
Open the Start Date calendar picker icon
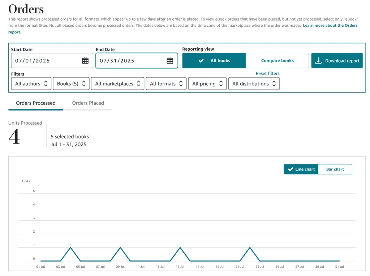pyautogui.click(x=85, y=61)
